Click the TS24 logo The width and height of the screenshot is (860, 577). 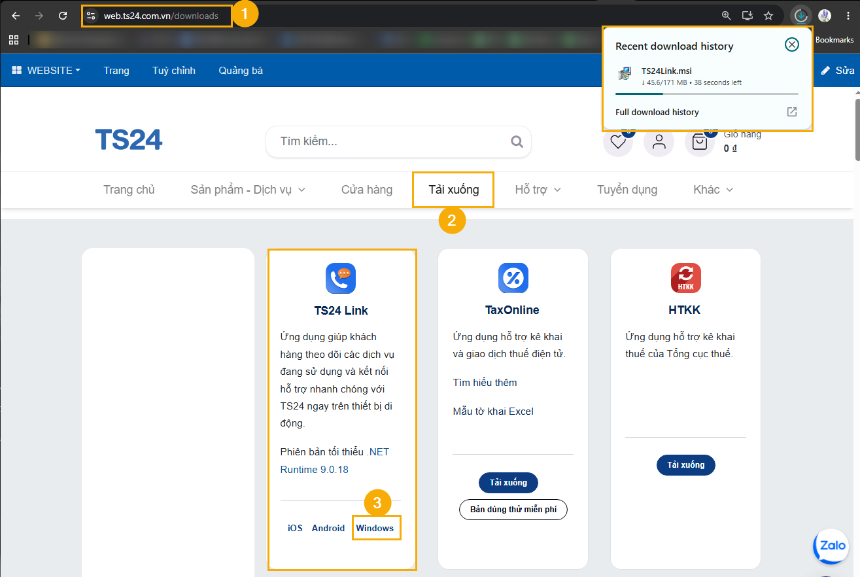tap(129, 139)
